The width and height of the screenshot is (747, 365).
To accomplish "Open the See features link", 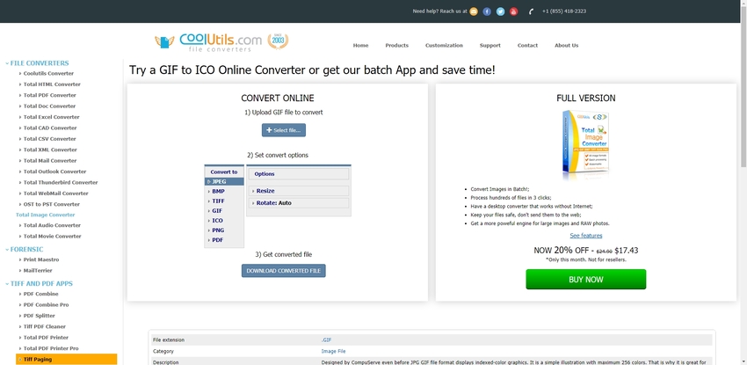I will coord(585,236).
